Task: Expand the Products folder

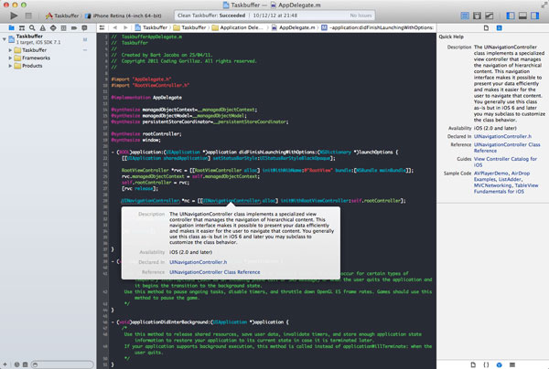Action: 10,66
